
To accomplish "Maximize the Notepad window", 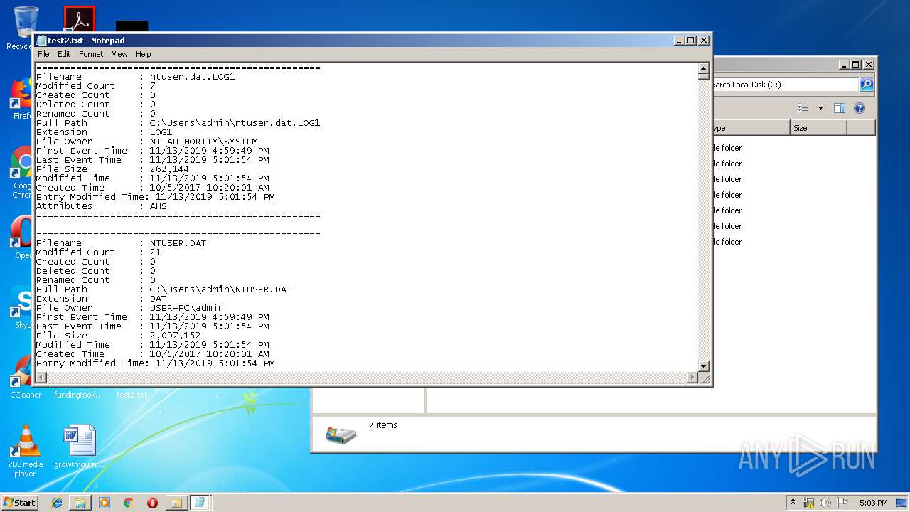I will [x=691, y=41].
